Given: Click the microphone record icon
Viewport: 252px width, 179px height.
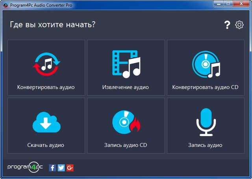Looking at the screenshot, I should click(x=205, y=122).
